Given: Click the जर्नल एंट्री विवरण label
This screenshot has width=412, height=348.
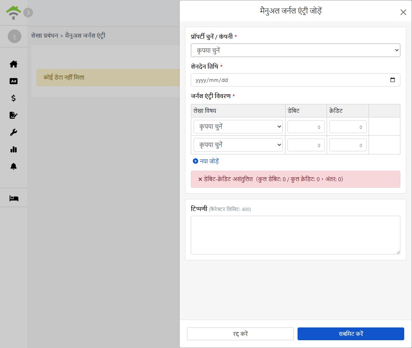Looking at the screenshot, I should pos(211,96).
